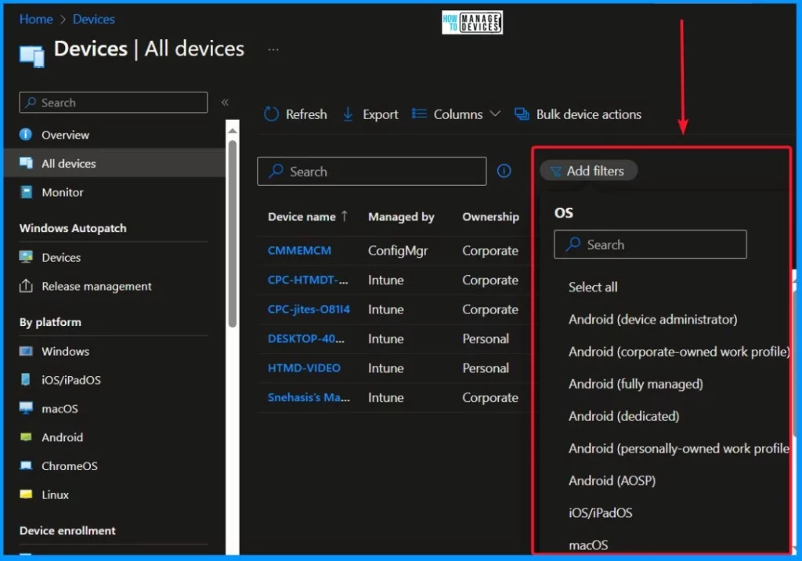Expand the Columns dropdown chevron
The height and width of the screenshot is (561, 802).
tap(495, 114)
